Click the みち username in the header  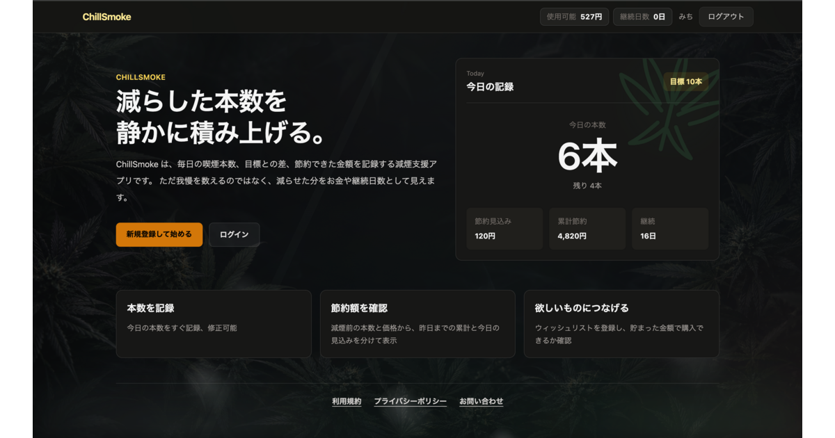click(x=685, y=17)
